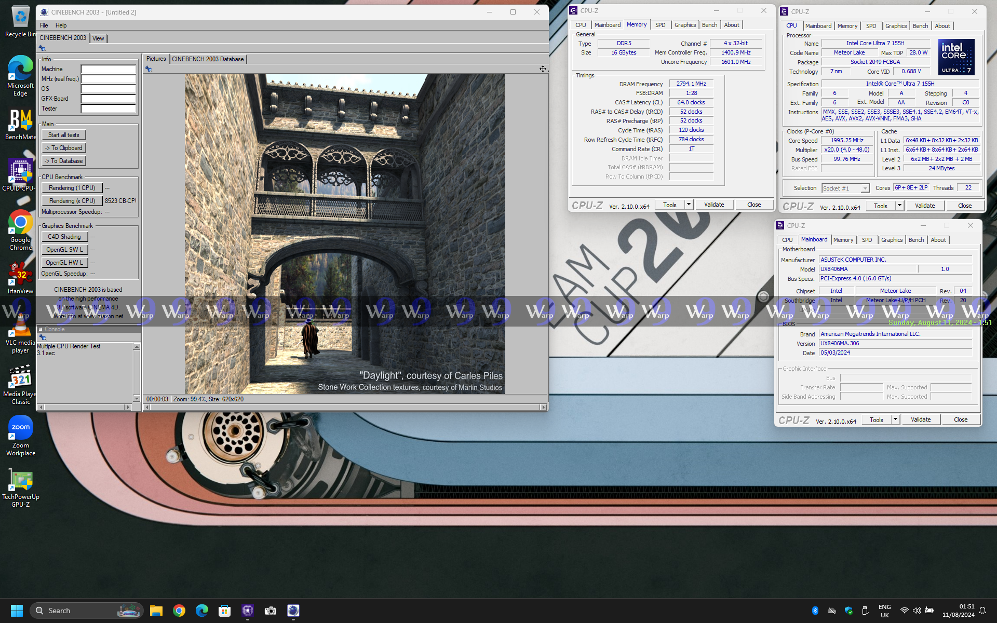Click C4D Shading button
Viewport: 997px width, 623px height.
tap(64, 237)
